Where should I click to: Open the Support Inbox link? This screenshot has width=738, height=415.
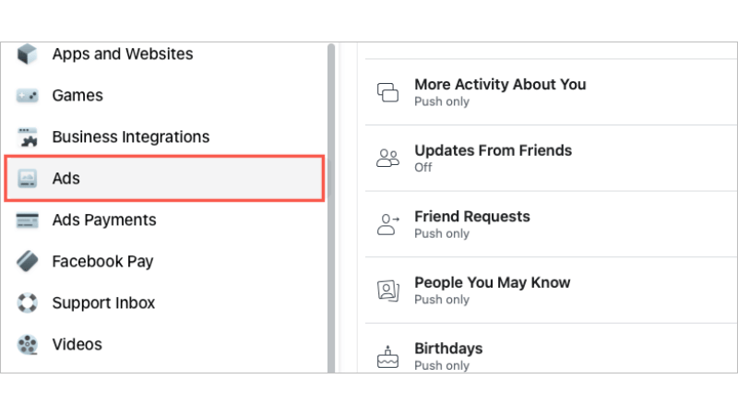tap(103, 303)
